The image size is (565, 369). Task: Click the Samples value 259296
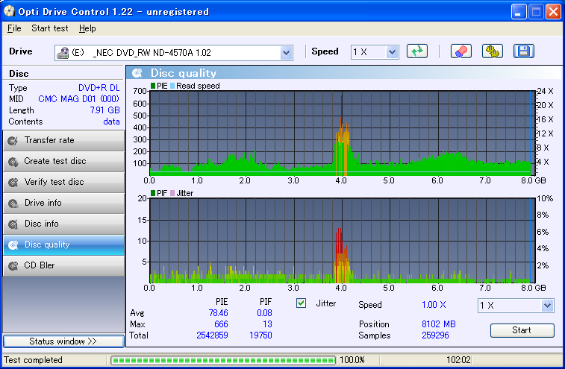[435, 335]
